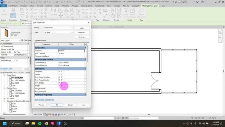Open the Manage ribbon tab
The width and height of the screenshot is (225, 127).
pos(117,6)
